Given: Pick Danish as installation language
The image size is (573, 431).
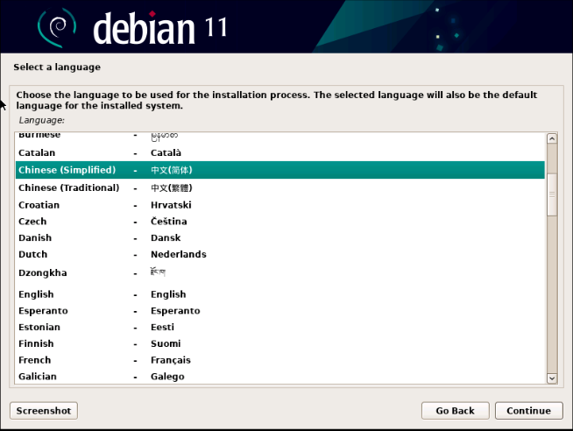Looking at the screenshot, I should coord(279,237).
